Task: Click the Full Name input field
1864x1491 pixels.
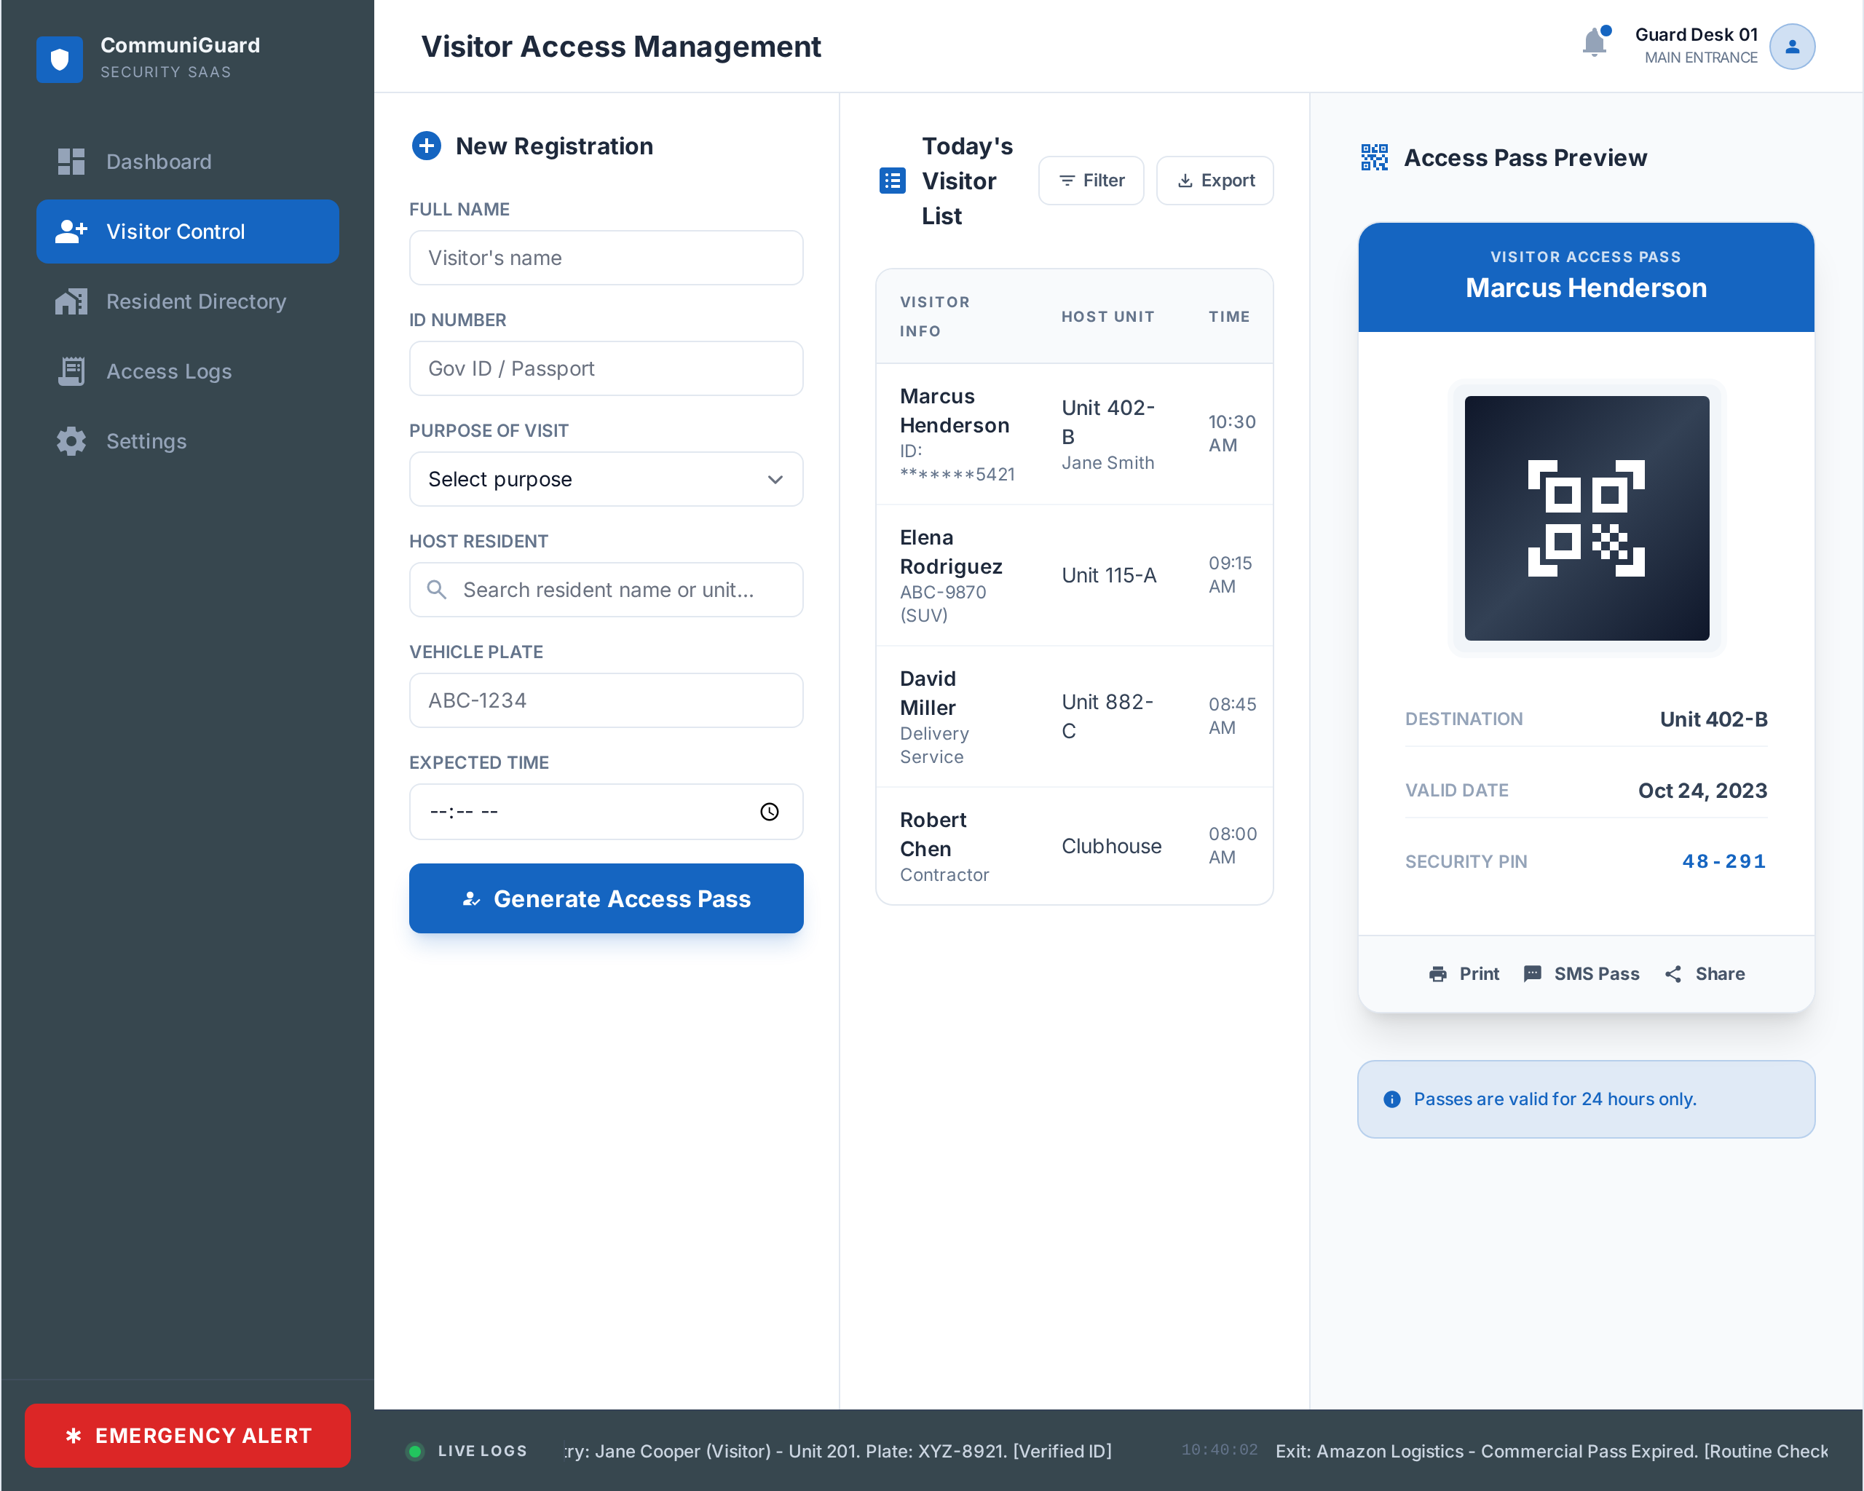Action: click(605, 258)
